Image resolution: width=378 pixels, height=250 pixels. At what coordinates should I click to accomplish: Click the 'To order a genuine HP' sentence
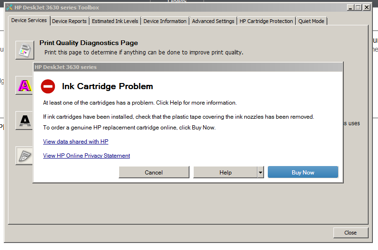coord(129,128)
